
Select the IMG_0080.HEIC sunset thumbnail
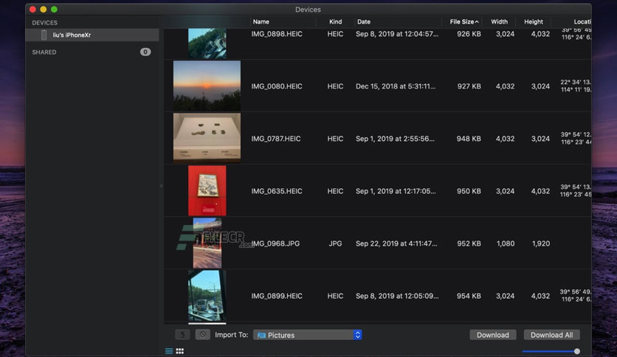click(x=207, y=86)
